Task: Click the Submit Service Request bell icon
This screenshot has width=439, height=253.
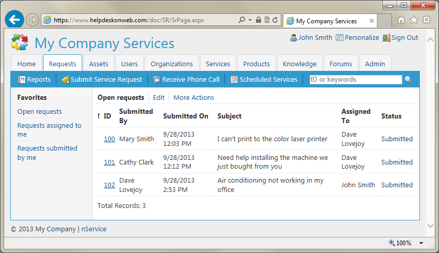Action: pos(66,80)
